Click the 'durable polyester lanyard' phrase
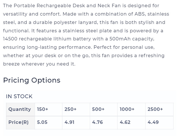 pos(66,22)
